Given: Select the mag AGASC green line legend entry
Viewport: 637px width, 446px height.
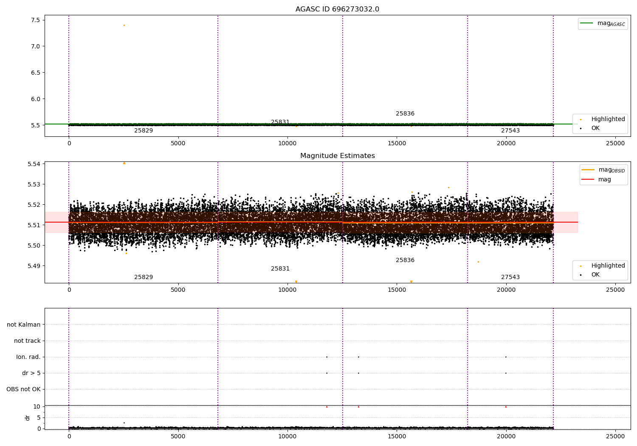Looking at the screenshot, I should [603, 23].
